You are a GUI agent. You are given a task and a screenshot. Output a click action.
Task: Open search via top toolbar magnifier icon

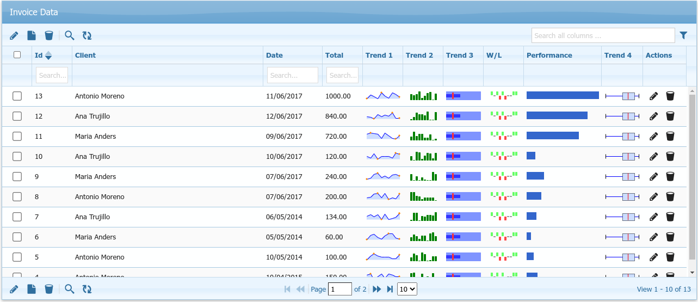(69, 35)
